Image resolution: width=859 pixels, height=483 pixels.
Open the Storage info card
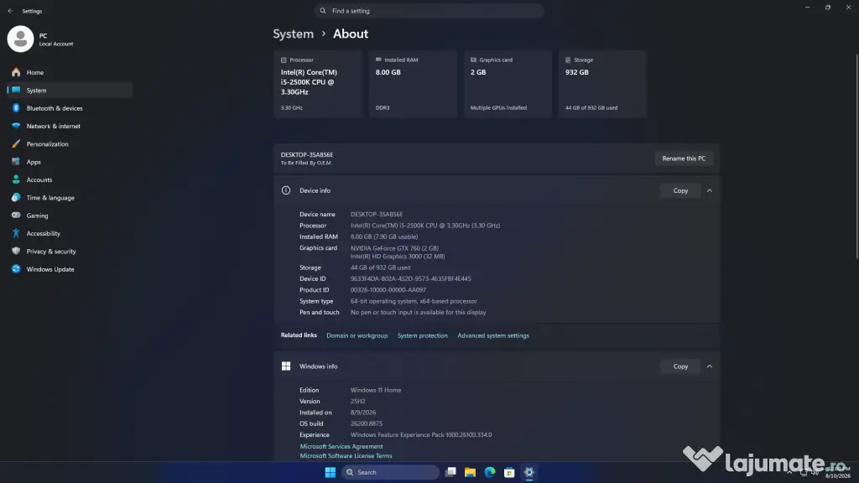[602, 84]
